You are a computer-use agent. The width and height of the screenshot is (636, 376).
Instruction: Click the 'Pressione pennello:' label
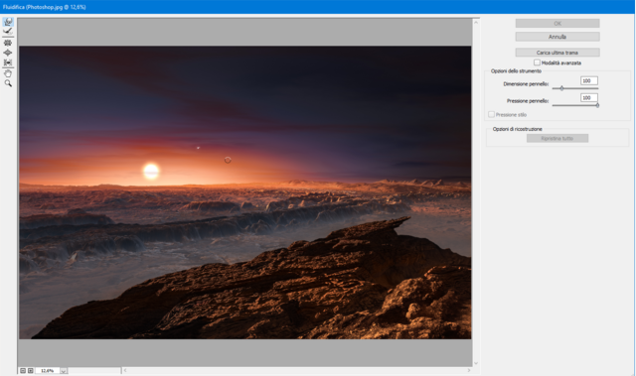pos(528,101)
